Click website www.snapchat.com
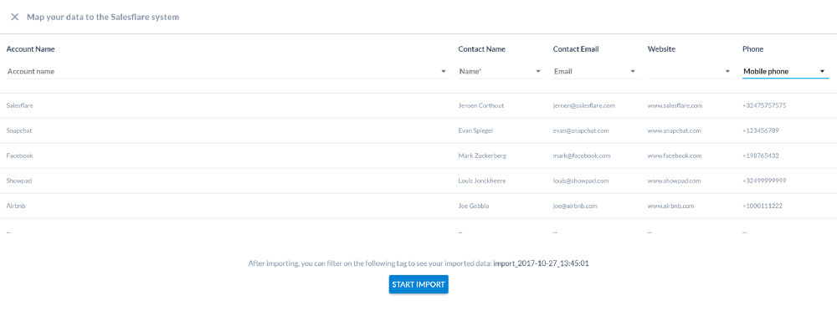The height and width of the screenshot is (311, 837). [674, 130]
